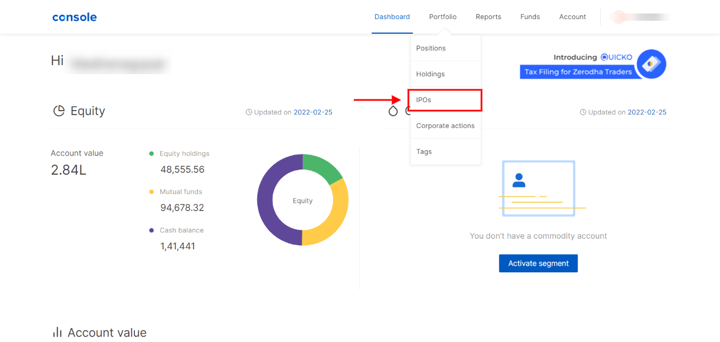Screen dimensions: 720x342
Task: Click the Equity pie chart icon
Action: click(58, 111)
